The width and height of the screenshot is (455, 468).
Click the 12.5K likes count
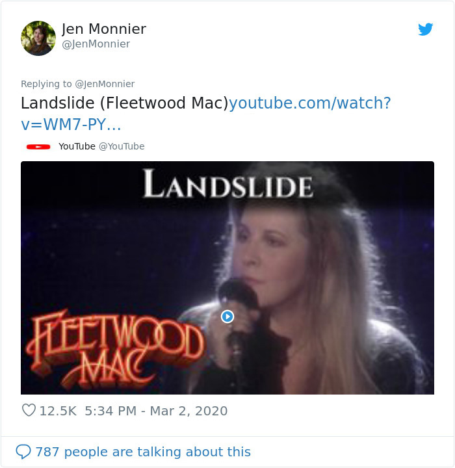(x=58, y=411)
